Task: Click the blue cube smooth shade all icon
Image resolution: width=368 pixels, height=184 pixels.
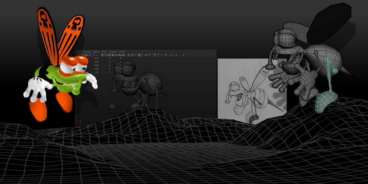Action: click(132, 55)
